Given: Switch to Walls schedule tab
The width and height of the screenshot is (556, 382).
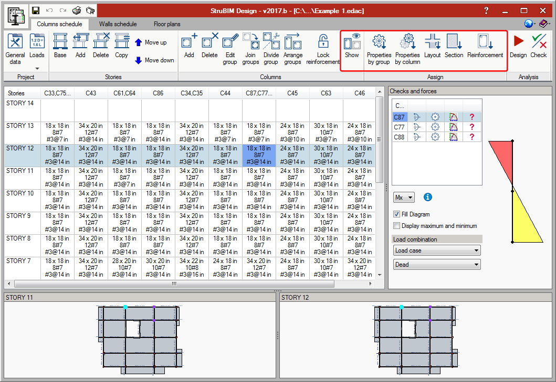Looking at the screenshot, I should coord(118,24).
